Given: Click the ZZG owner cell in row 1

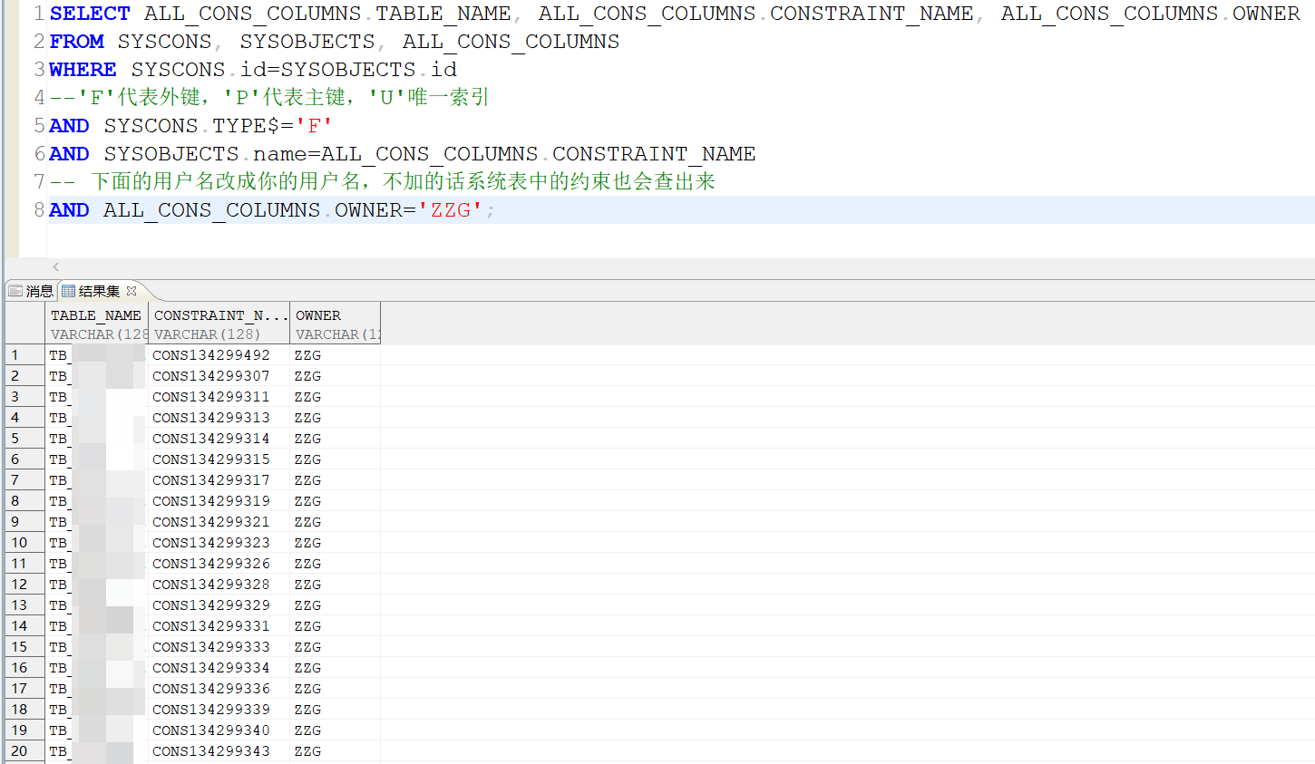Looking at the screenshot, I should point(335,355).
